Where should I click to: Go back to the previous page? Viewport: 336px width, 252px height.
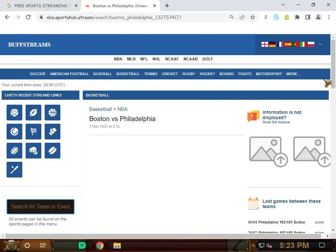(7, 17)
